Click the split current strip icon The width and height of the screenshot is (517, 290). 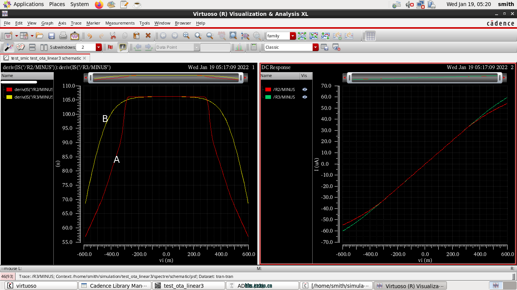[x=325, y=36]
